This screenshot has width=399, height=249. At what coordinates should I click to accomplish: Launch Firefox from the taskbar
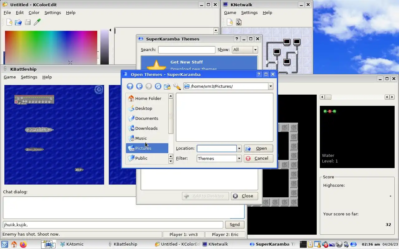(23, 244)
